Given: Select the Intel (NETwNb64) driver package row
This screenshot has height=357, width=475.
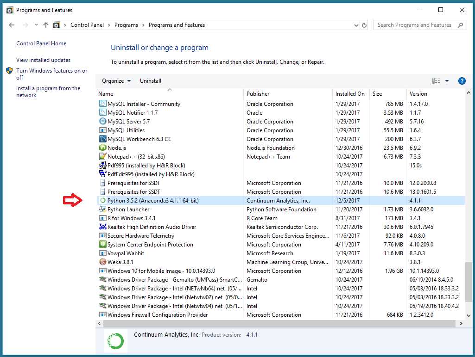Looking at the screenshot, I should point(281,289).
